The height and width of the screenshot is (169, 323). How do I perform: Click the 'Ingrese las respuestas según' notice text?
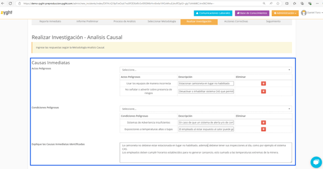coord(70,47)
